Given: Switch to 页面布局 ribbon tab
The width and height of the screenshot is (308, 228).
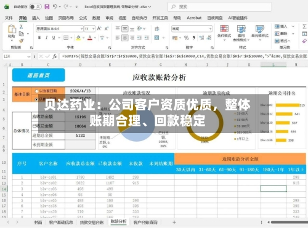Looking at the screenshot, I should pyautogui.click(x=66, y=18).
